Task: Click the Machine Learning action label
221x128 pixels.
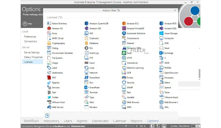Action: click(135, 68)
